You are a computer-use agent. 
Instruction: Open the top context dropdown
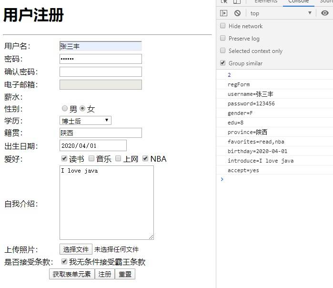[x=281, y=13]
